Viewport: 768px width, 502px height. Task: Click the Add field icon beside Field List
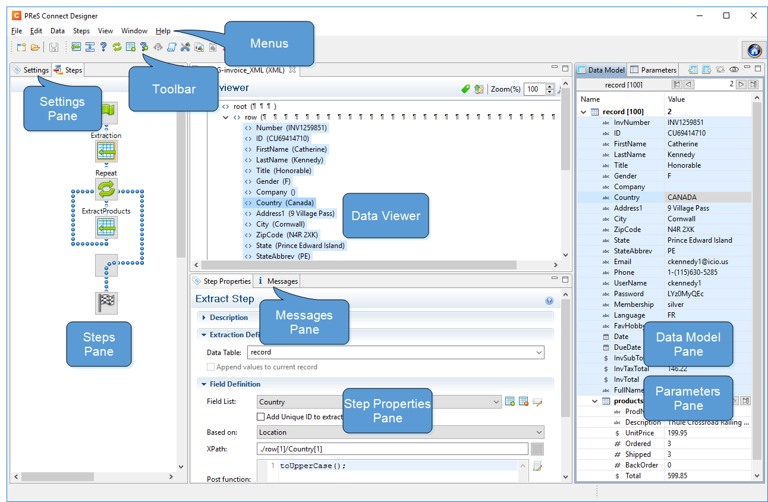coord(510,402)
